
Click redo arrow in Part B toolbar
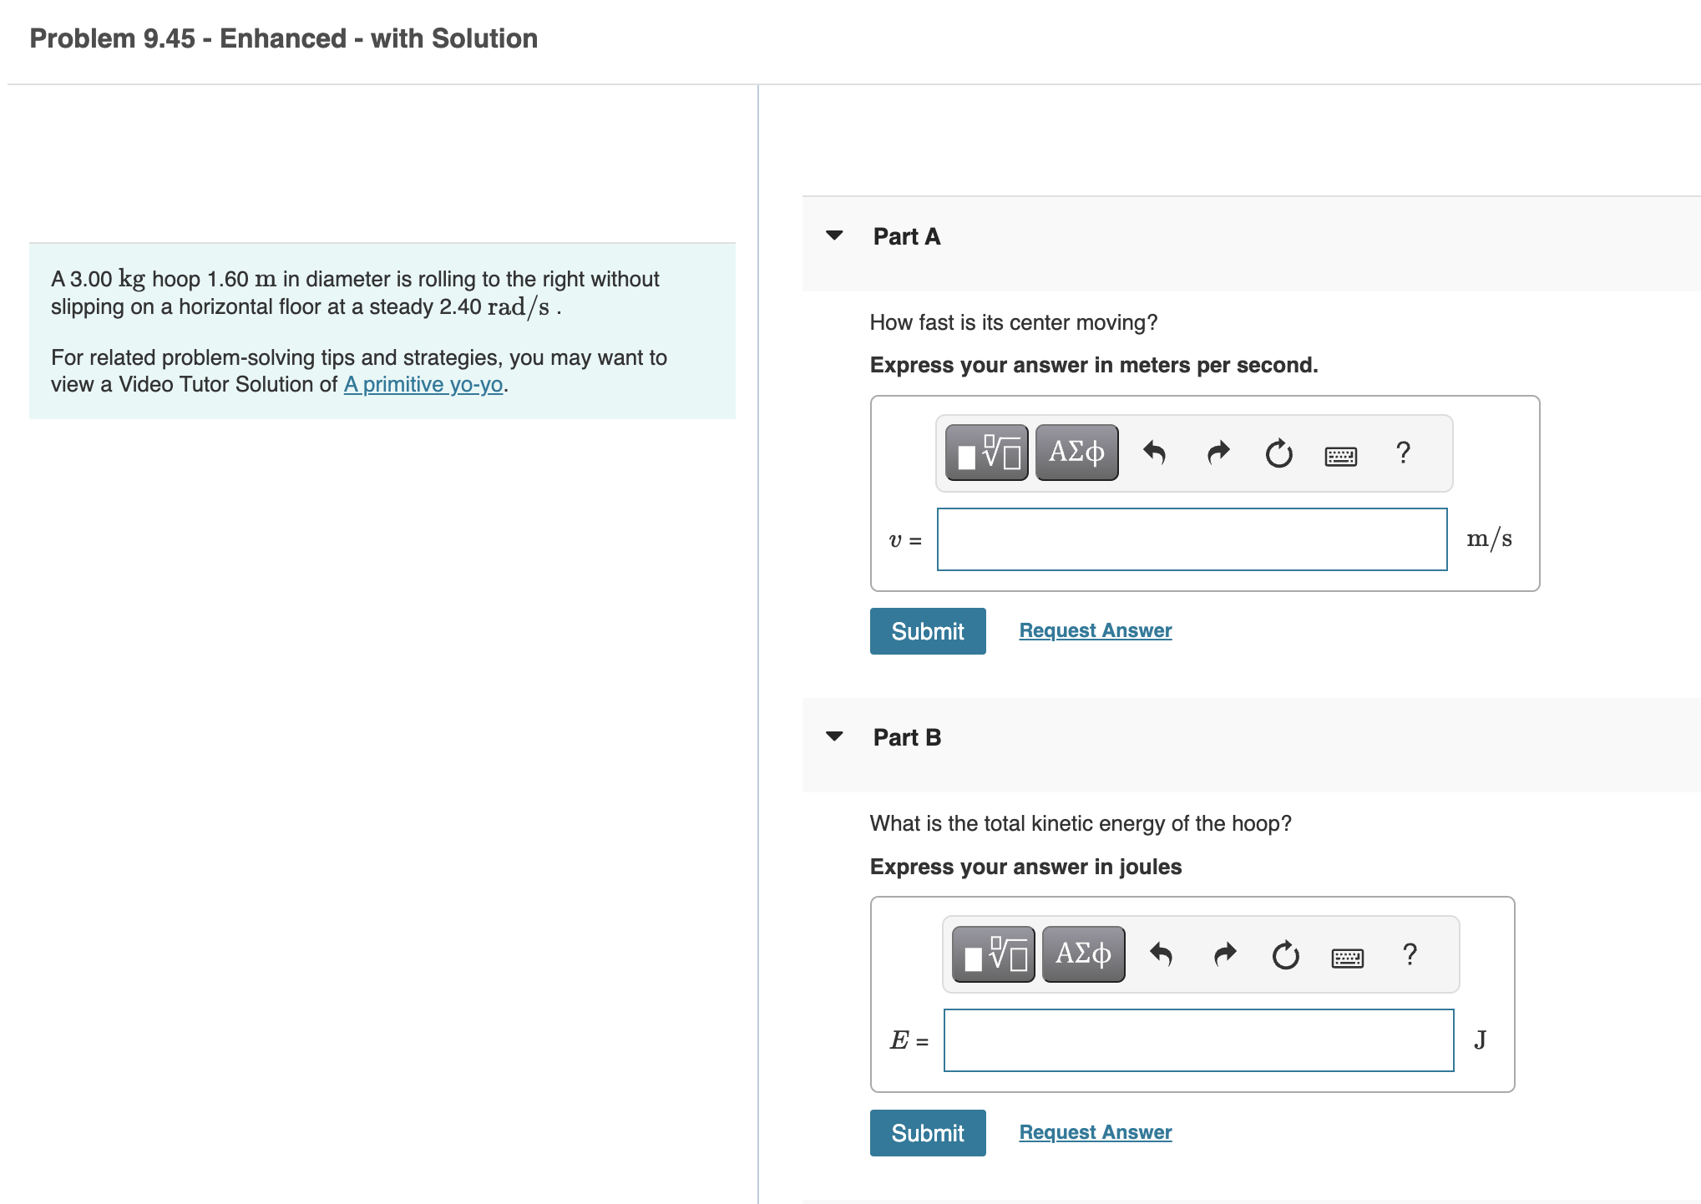pyautogui.click(x=1225, y=954)
